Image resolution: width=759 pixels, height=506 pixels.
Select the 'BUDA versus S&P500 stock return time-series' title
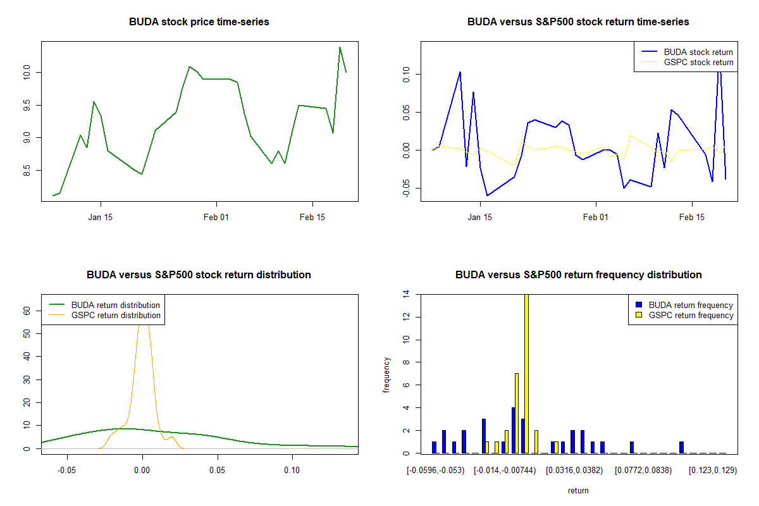(578, 22)
